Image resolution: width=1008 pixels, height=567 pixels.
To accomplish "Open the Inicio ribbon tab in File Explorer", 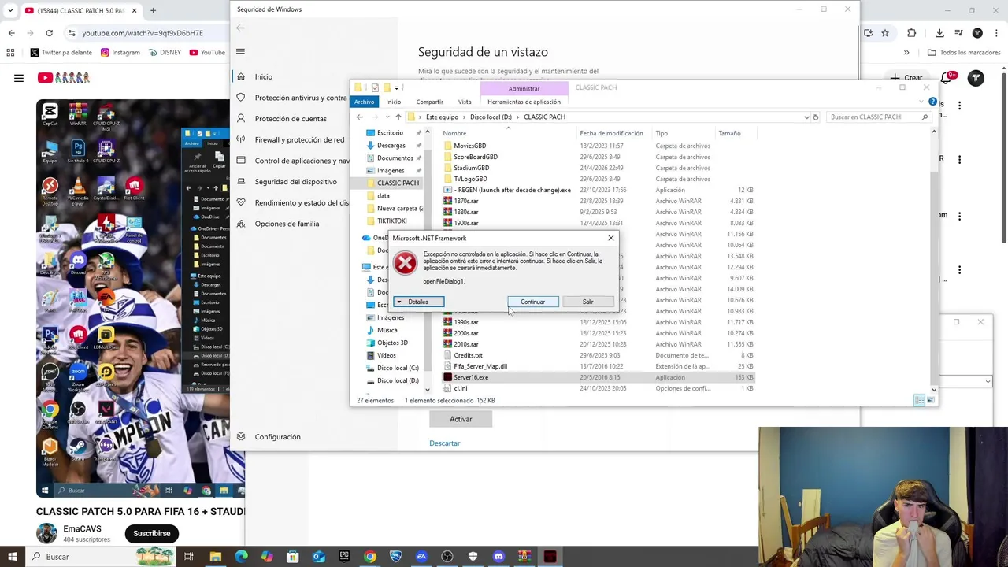I will 393,102.
